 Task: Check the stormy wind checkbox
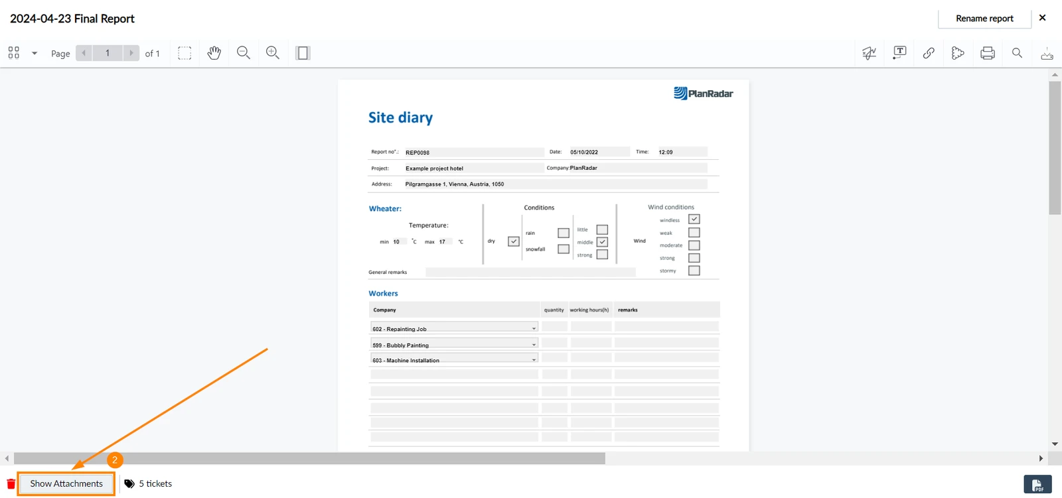tap(694, 271)
